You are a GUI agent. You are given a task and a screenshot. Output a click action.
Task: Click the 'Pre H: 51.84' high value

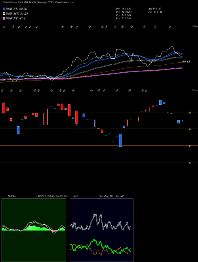pyautogui.click(x=124, y=12)
